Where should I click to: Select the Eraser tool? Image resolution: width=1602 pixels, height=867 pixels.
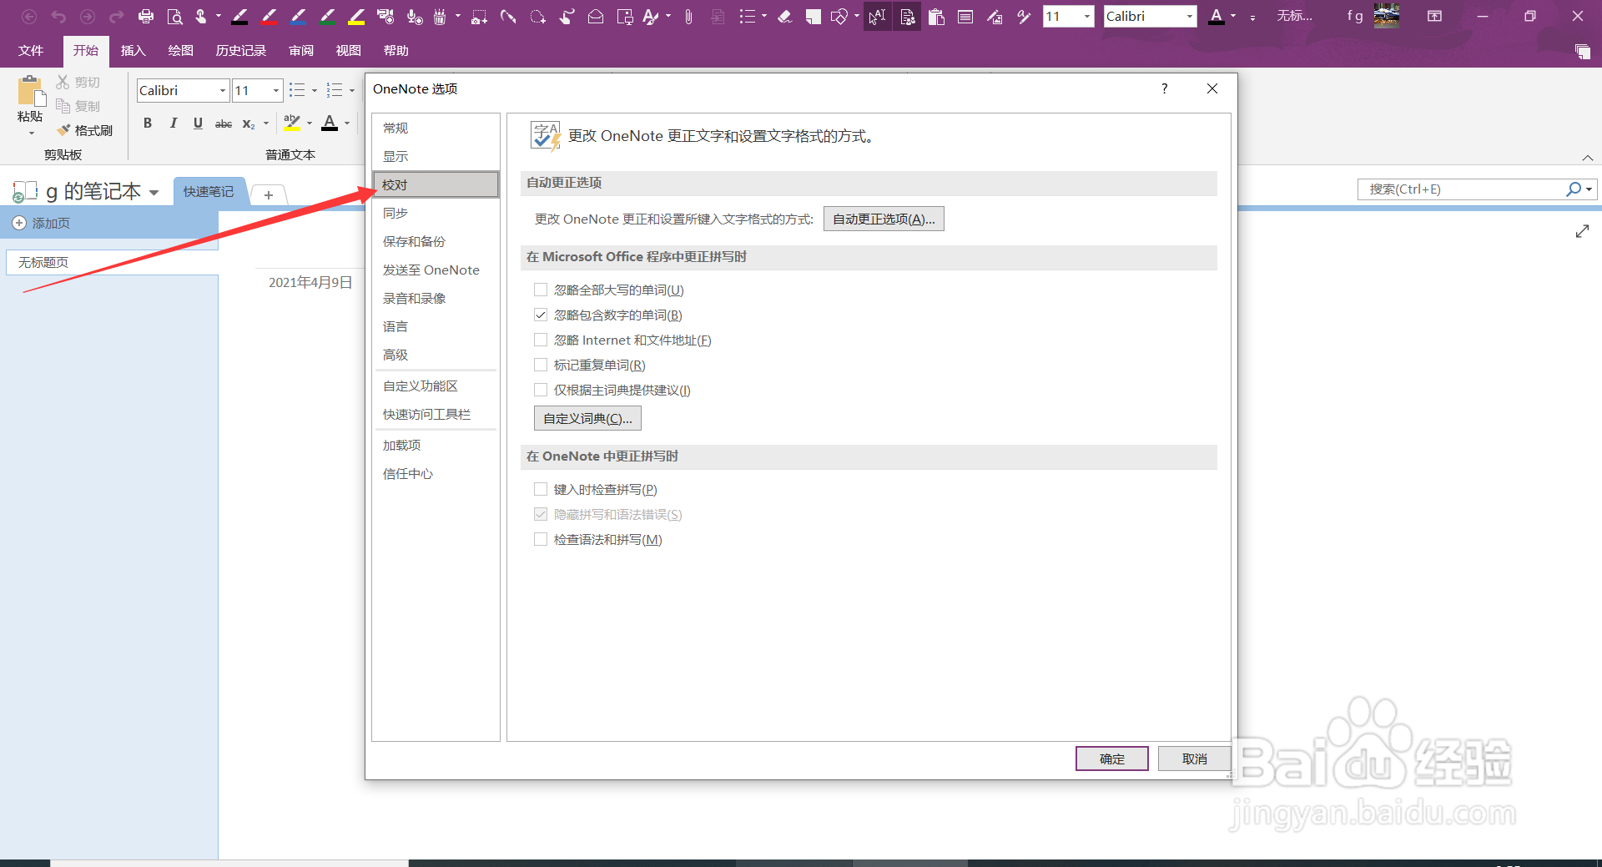click(x=784, y=16)
